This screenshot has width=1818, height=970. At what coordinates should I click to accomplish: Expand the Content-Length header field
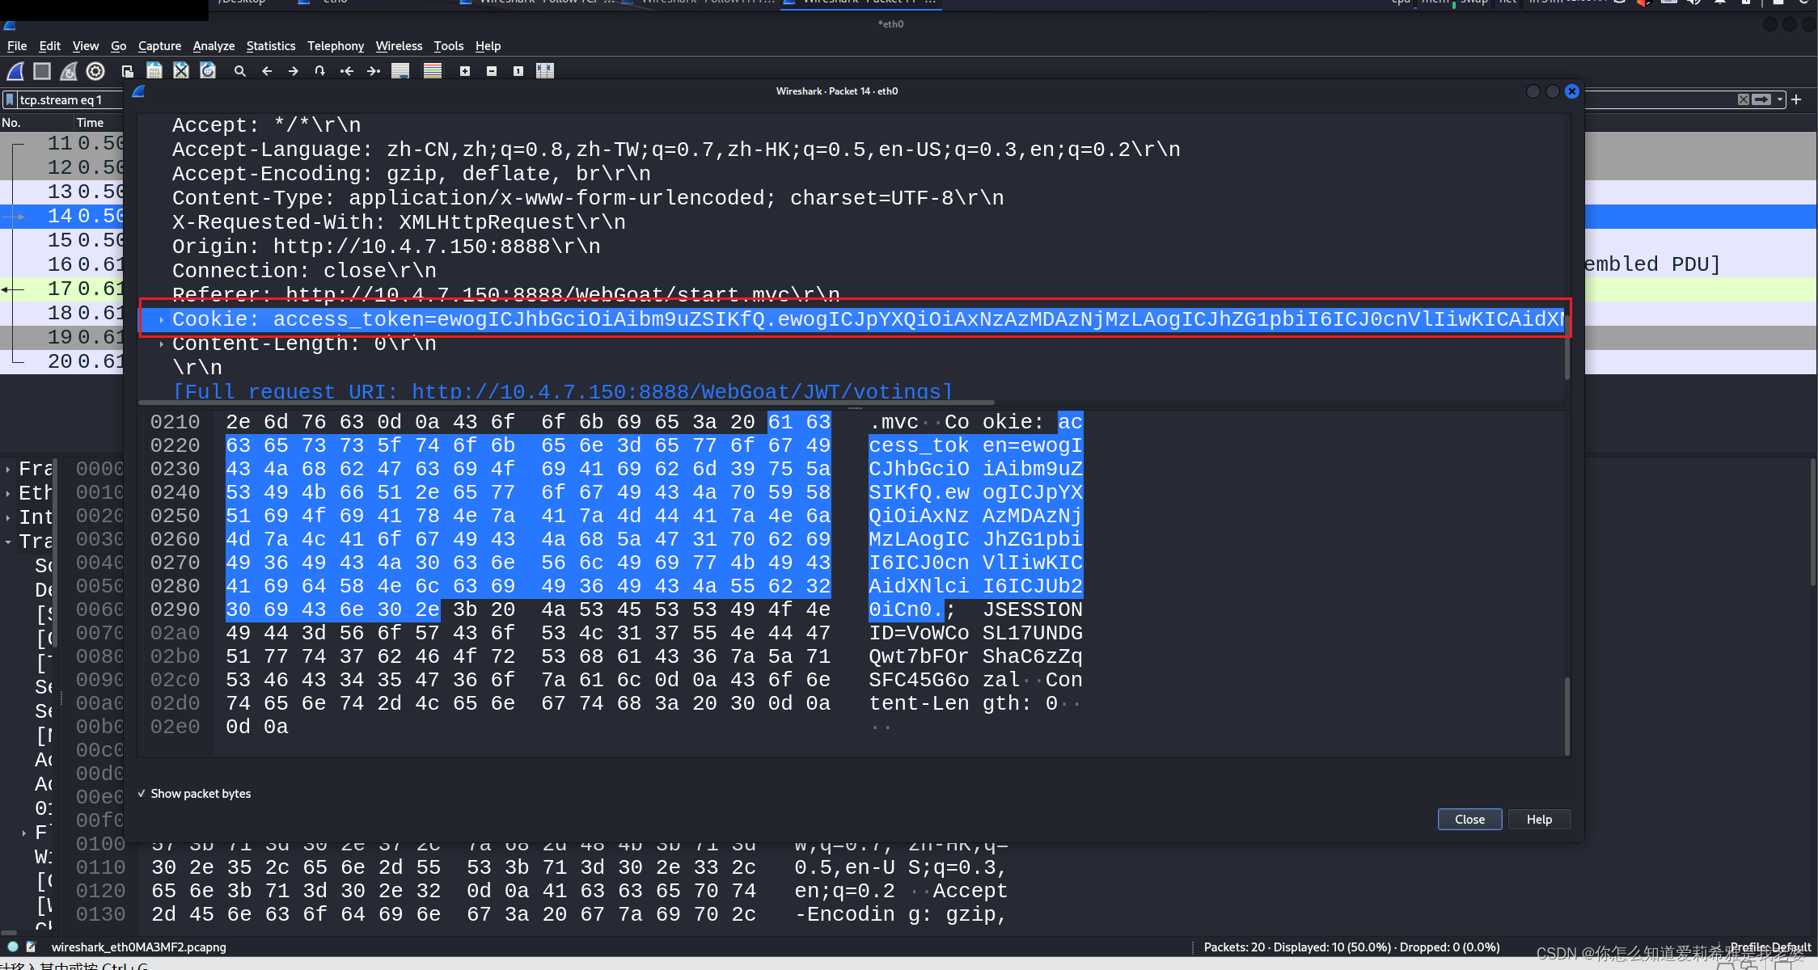tap(162, 344)
